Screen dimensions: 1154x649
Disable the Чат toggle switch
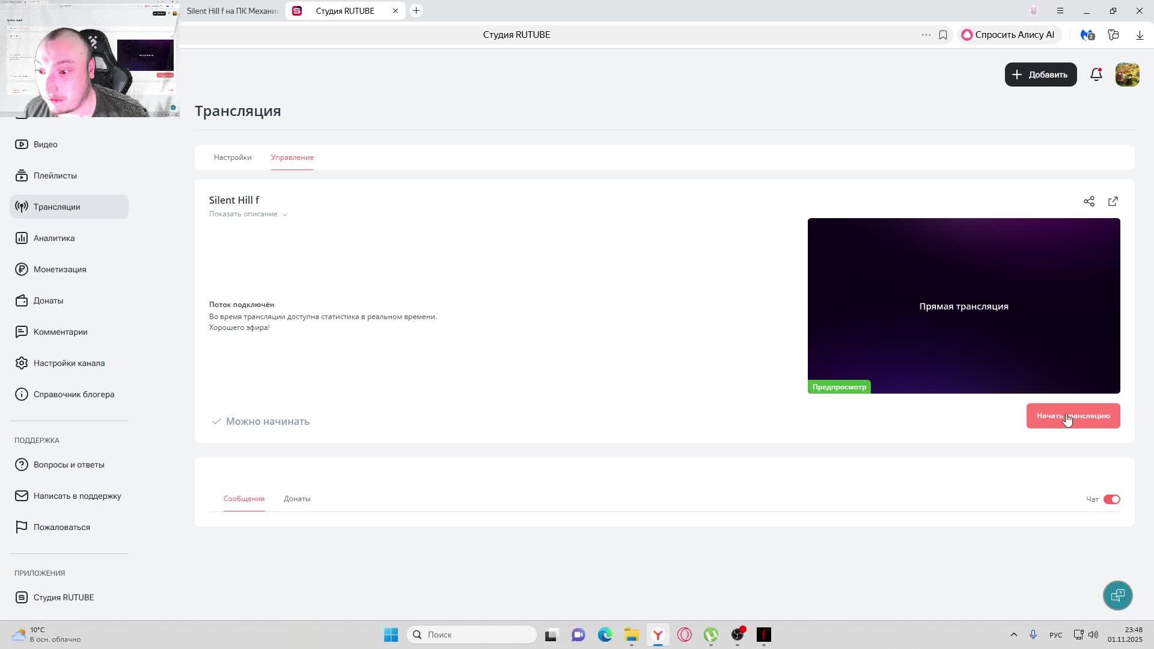(1111, 499)
